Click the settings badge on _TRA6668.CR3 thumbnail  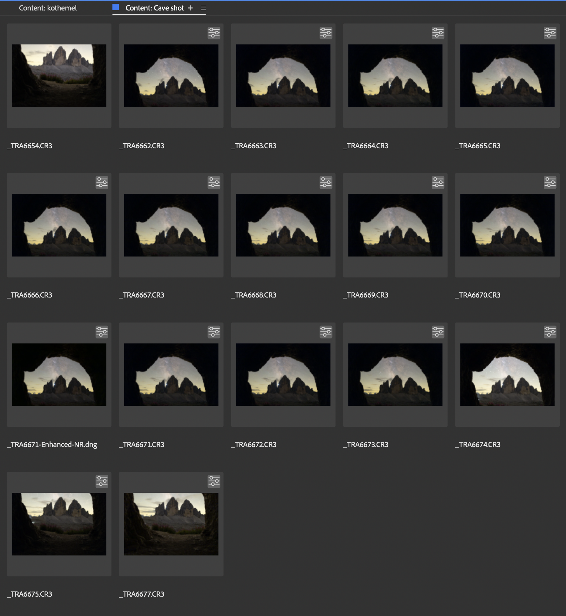tap(326, 183)
